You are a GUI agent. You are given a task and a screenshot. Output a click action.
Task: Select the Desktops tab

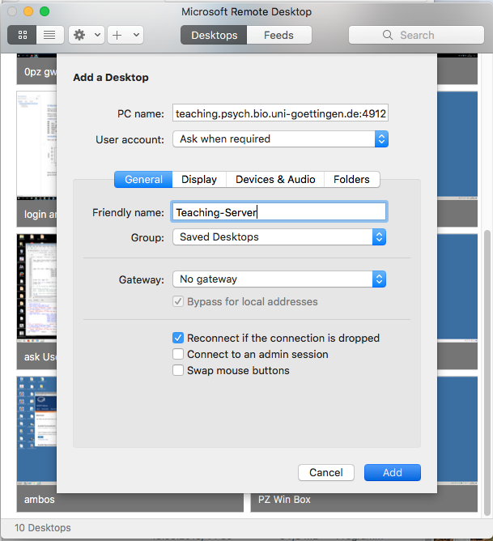coord(214,35)
